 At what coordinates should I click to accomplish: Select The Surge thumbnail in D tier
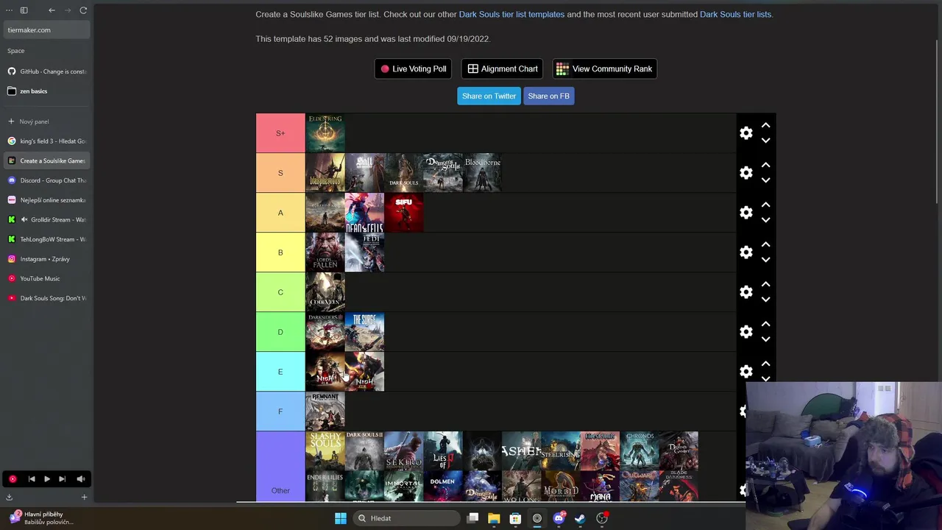(364, 332)
